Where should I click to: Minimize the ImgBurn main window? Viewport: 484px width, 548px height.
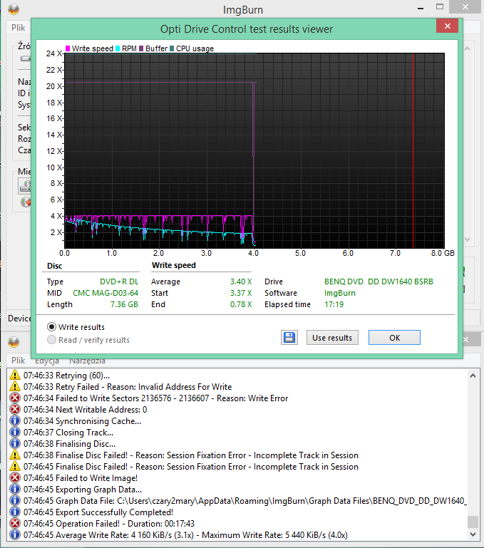[x=421, y=8]
